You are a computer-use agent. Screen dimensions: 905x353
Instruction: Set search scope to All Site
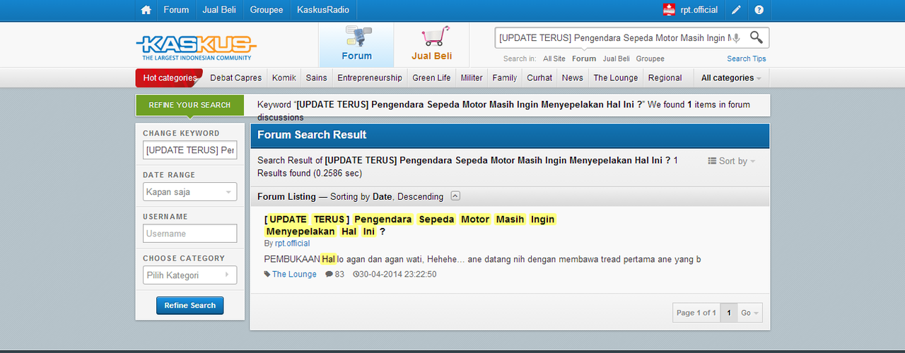(x=554, y=59)
